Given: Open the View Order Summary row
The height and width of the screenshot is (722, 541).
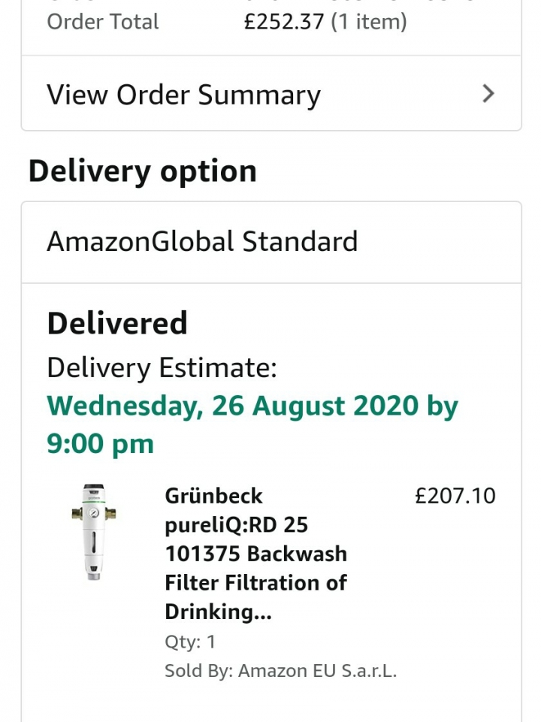Looking at the screenshot, I should coord(271,93).
